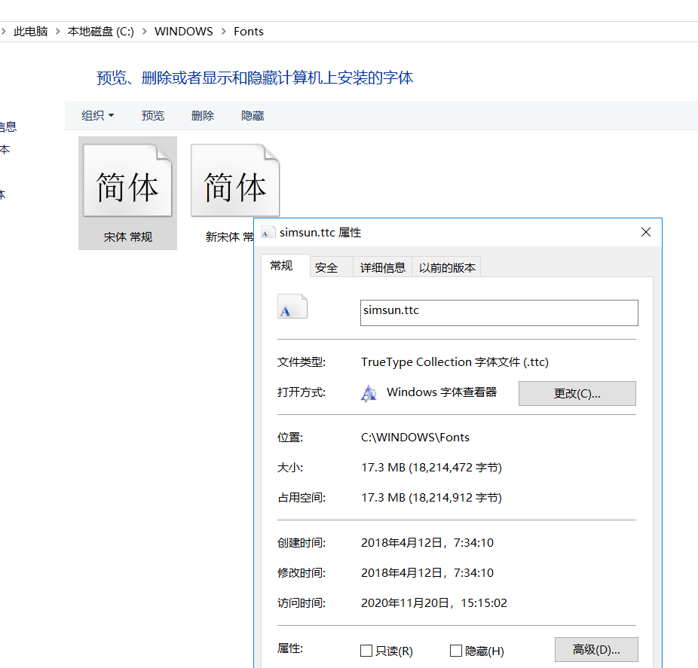Viewport: 698px width, 668px height.
Task: Open the 宋体 常规 font preview
Action: coord(127,181)
